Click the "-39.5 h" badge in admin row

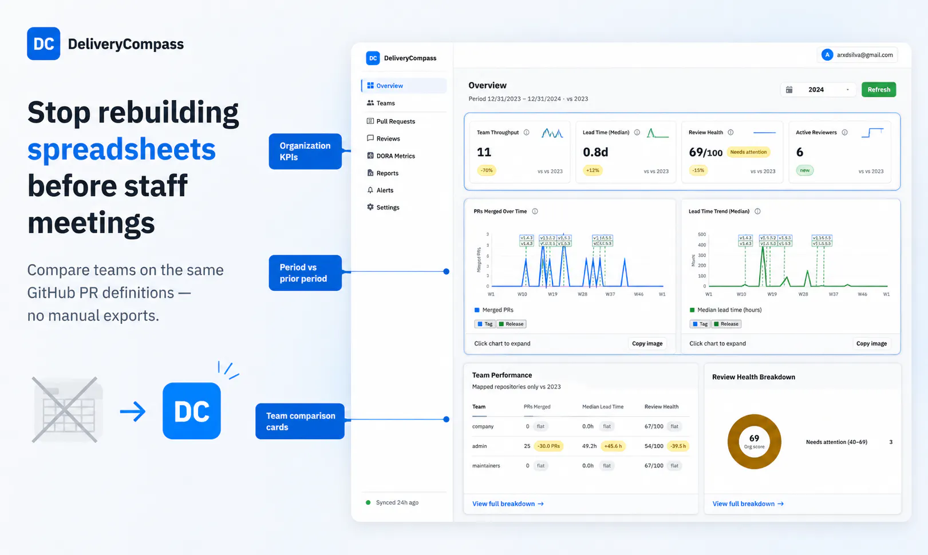coord(678,446)
